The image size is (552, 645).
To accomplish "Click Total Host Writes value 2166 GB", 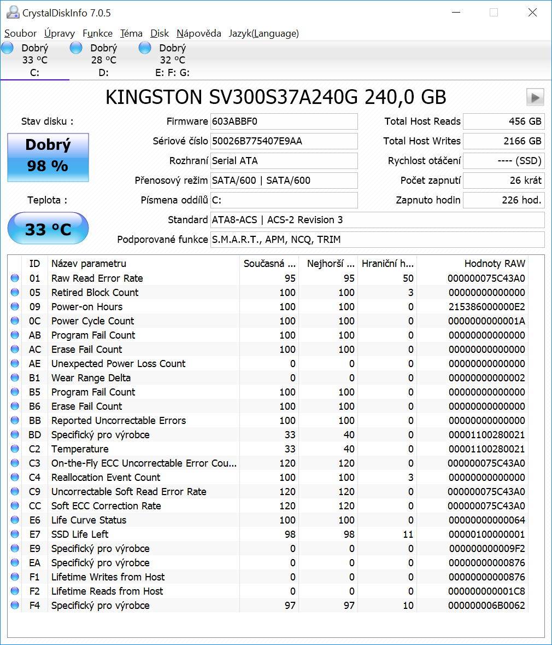I will [504, 141].
